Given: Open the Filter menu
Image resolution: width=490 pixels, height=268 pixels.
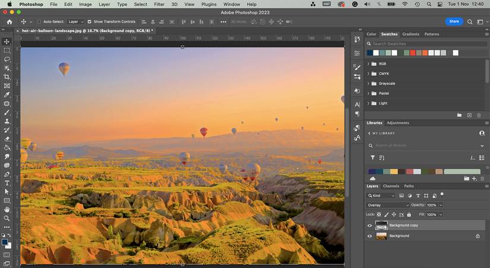Looking at the screenshot, I should 159,4.
